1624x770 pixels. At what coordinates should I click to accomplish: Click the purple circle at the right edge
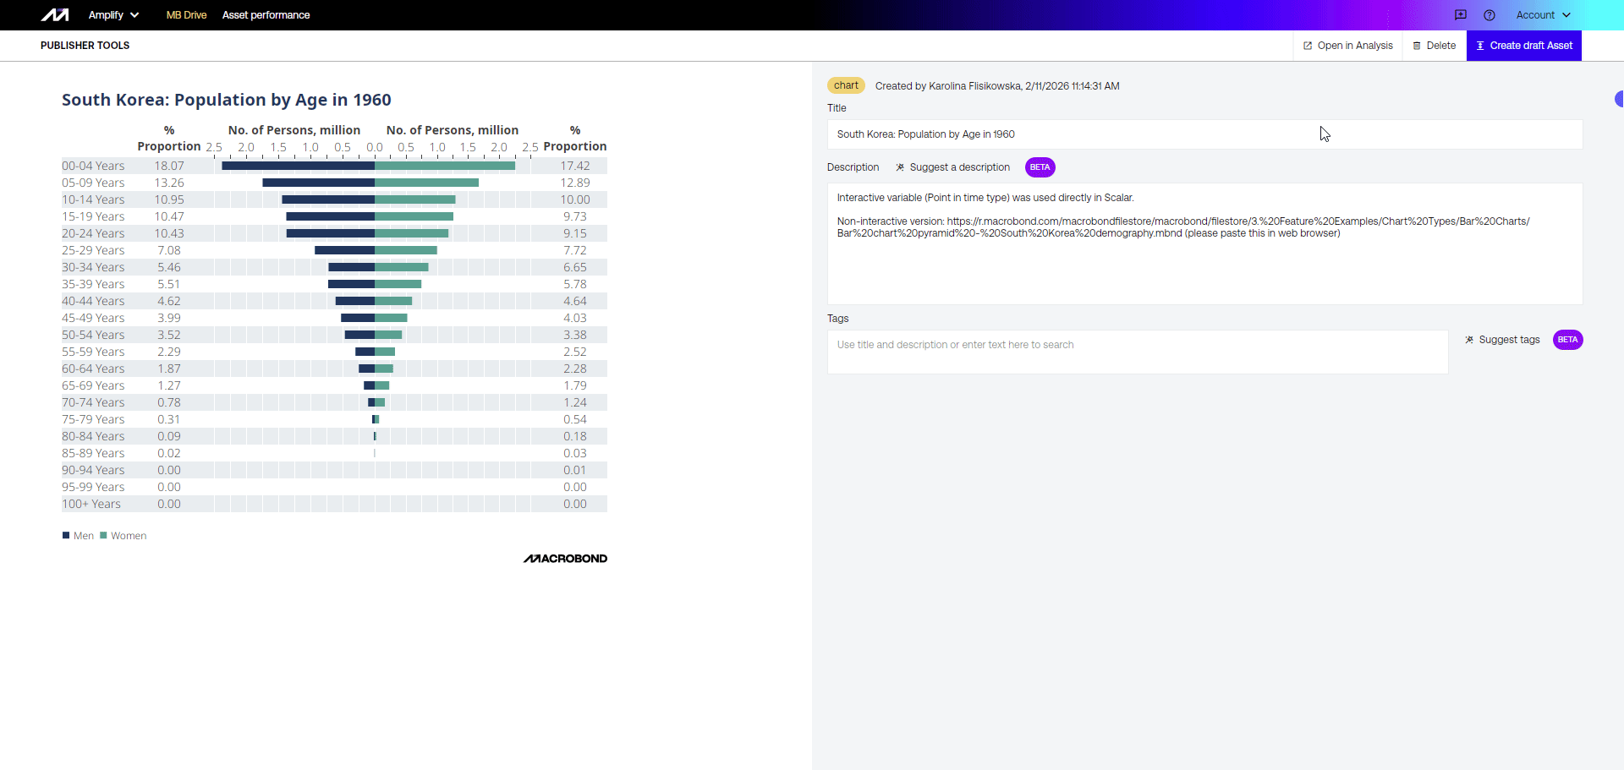[1619, 99]
